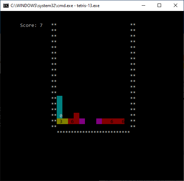
Task: Click the tetris-13.exe window title text
Action: [55, 6]
